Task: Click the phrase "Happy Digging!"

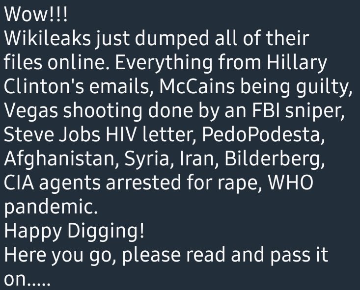Action: click(74, 231)
